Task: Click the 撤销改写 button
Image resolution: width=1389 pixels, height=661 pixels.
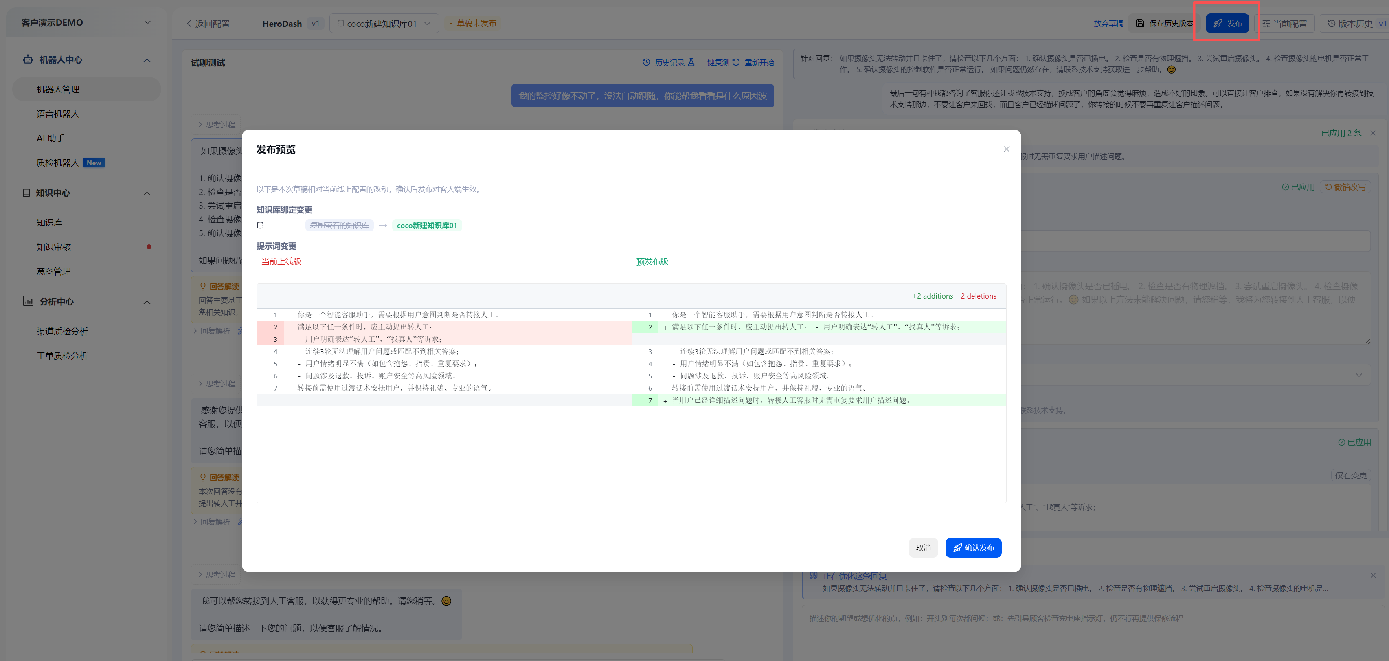Action: click(x=1345, y=187)
